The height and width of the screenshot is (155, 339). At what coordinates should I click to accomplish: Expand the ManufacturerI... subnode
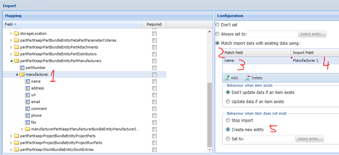pos(22,129)
